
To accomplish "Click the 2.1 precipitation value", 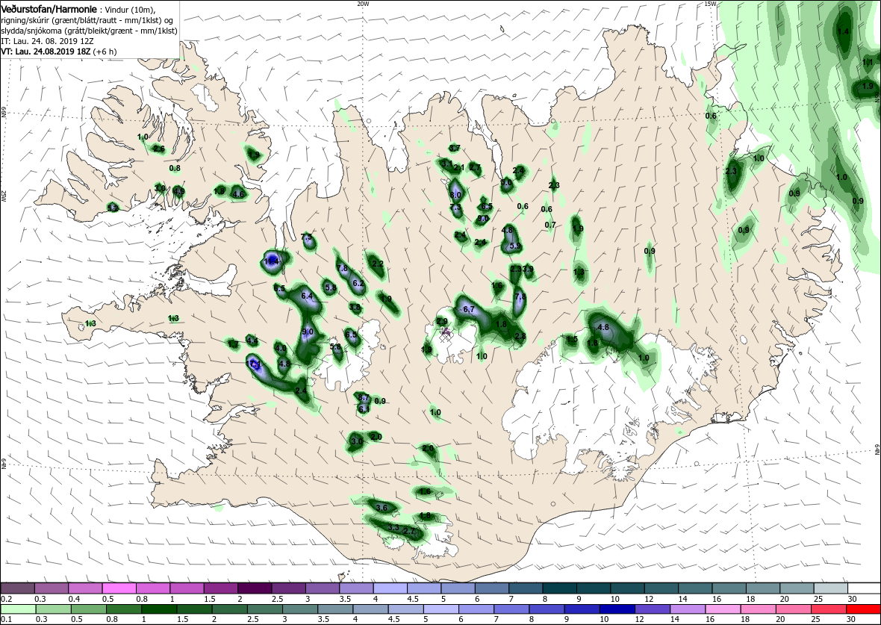I will 459,167.
